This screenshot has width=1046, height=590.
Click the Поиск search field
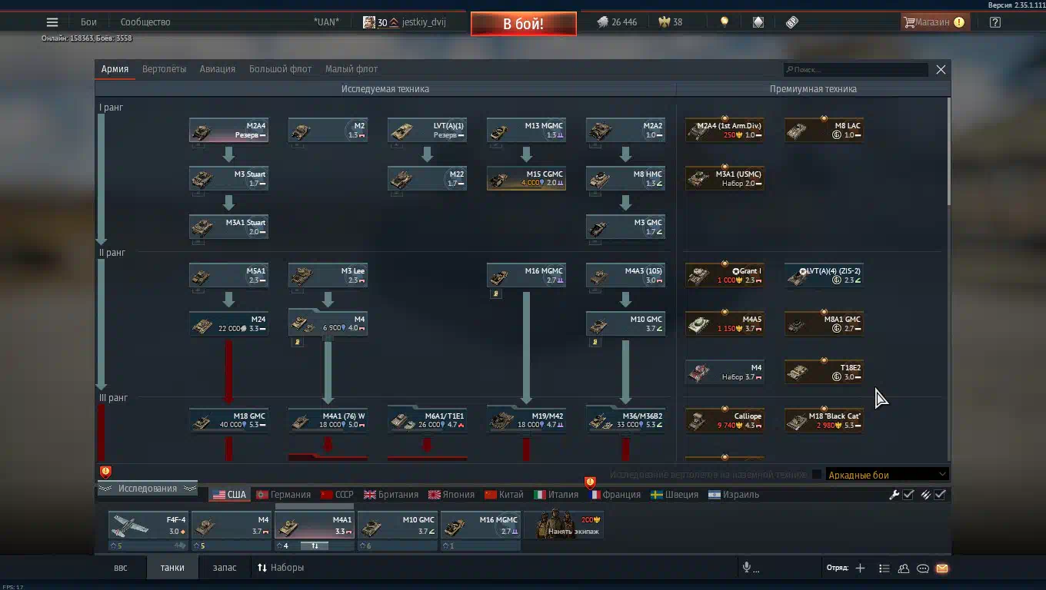click(x=855, y=70)
